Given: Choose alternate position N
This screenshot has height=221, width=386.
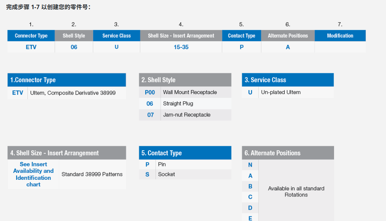Looking at the screenshot, I should click(x=250, y=165).
